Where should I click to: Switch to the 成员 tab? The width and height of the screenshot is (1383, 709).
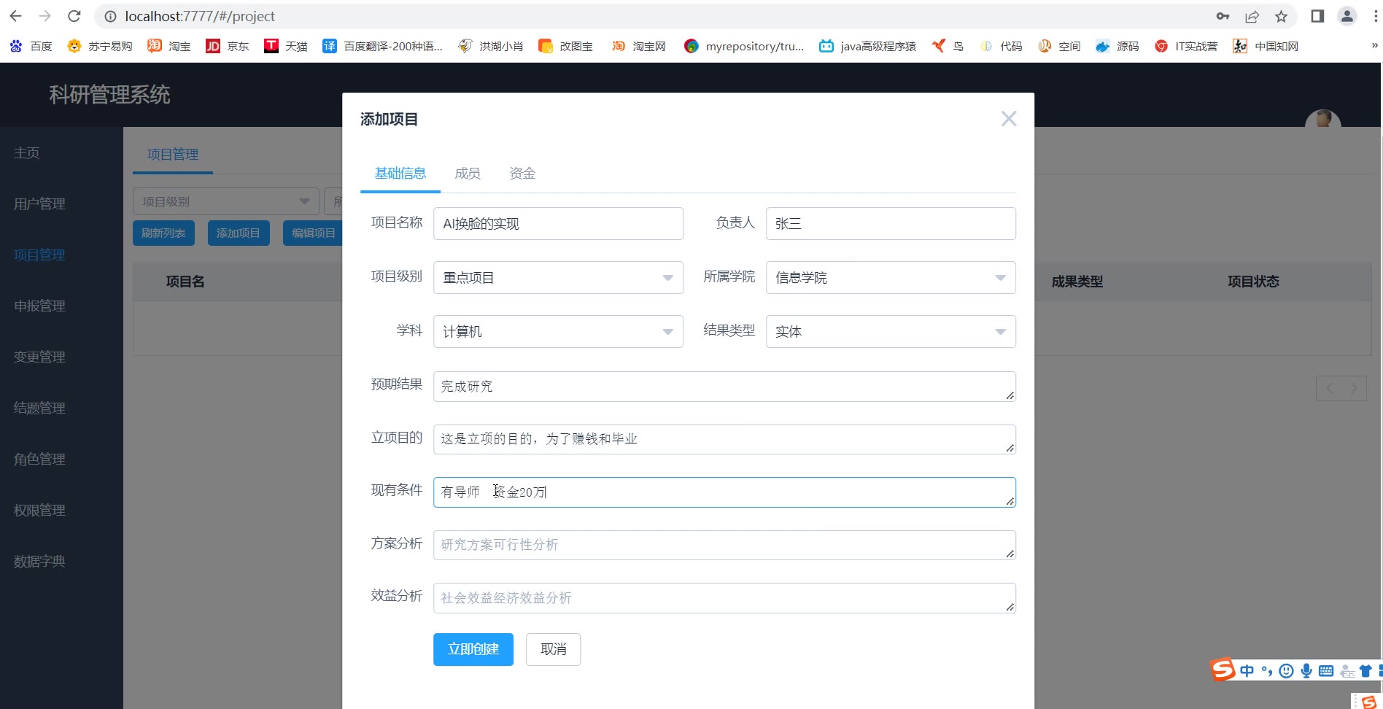click(467, 174)
